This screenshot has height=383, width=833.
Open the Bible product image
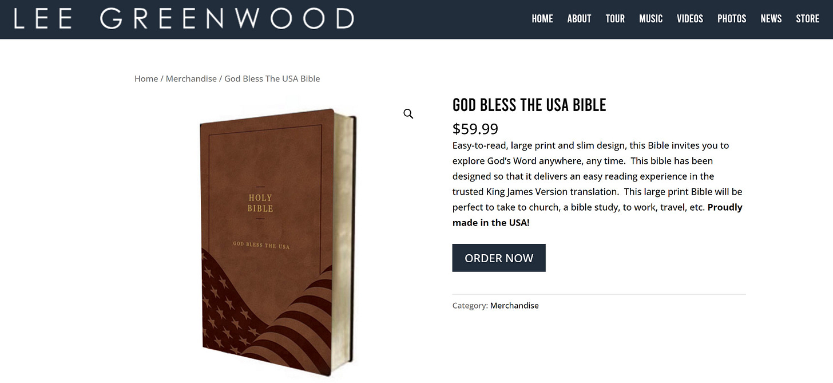pos(279,242)
